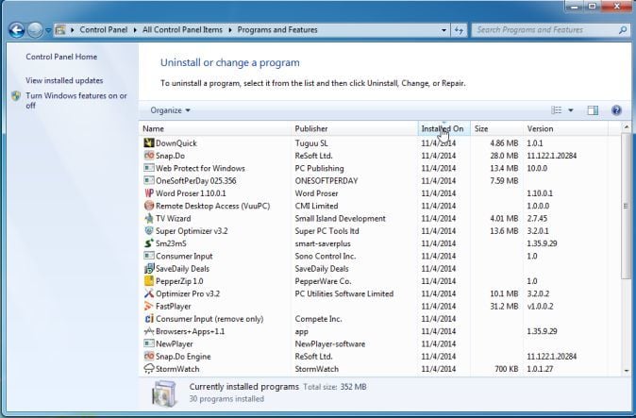
Task: Toggle the preview pane icon
Action: click(593, 110)
